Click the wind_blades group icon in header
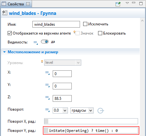The height and width of the screenshot is (136, 146). tap(5, 13)
